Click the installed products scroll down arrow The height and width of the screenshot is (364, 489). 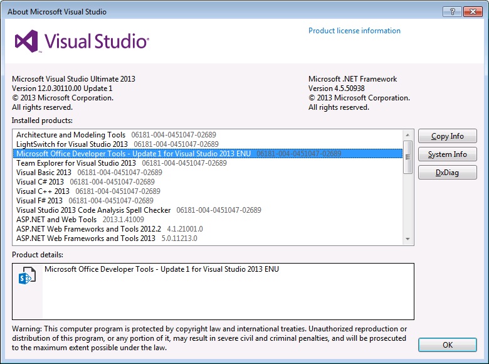tap(407, 239)
